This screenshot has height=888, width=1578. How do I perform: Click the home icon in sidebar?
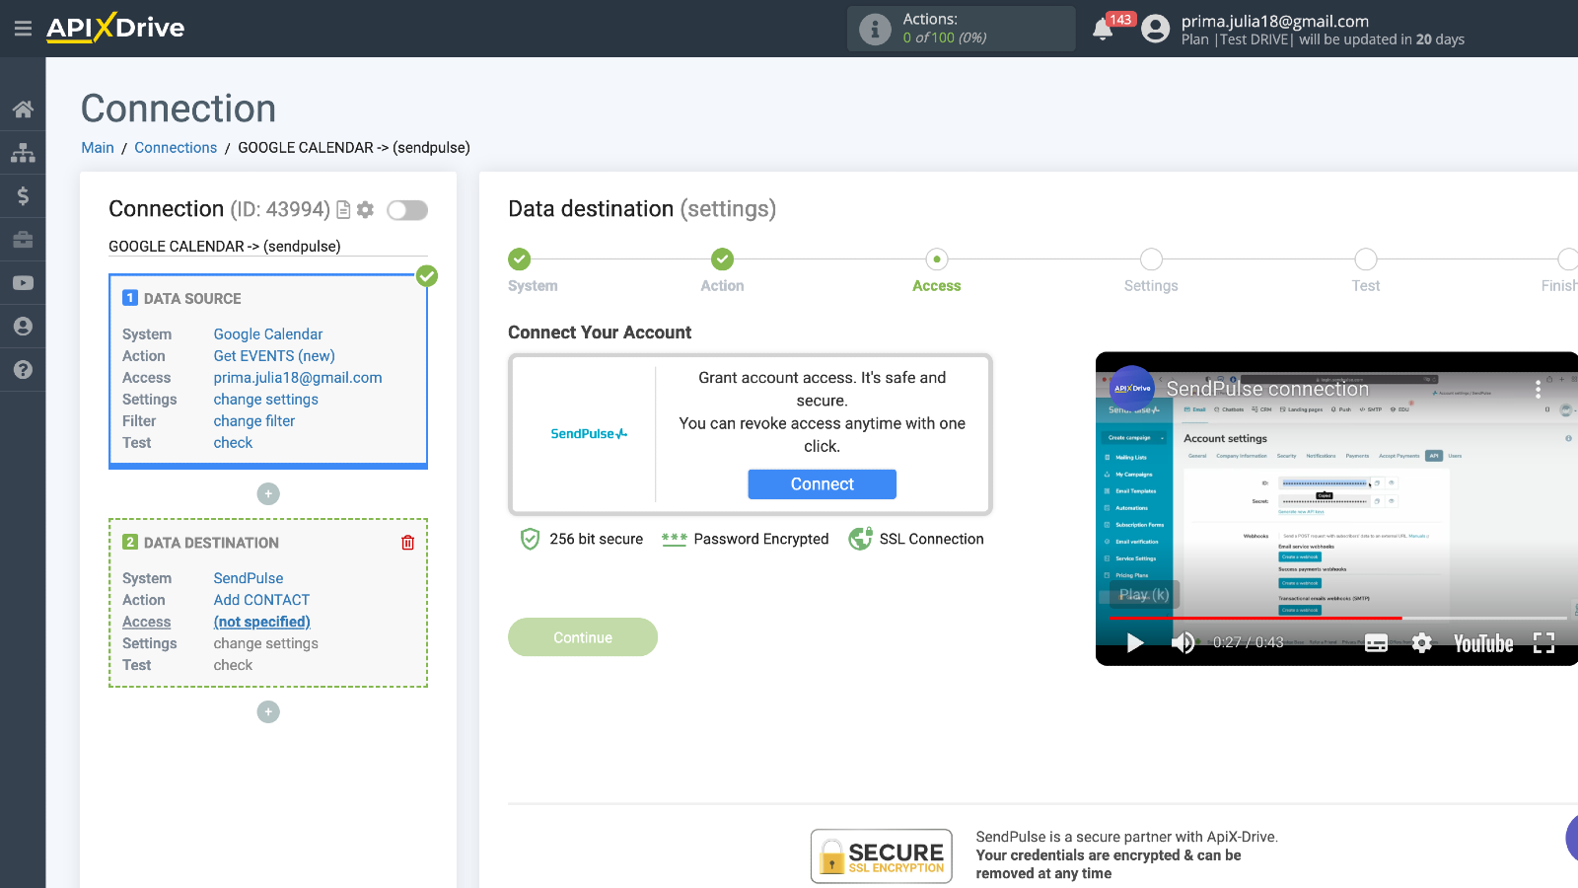23,110
